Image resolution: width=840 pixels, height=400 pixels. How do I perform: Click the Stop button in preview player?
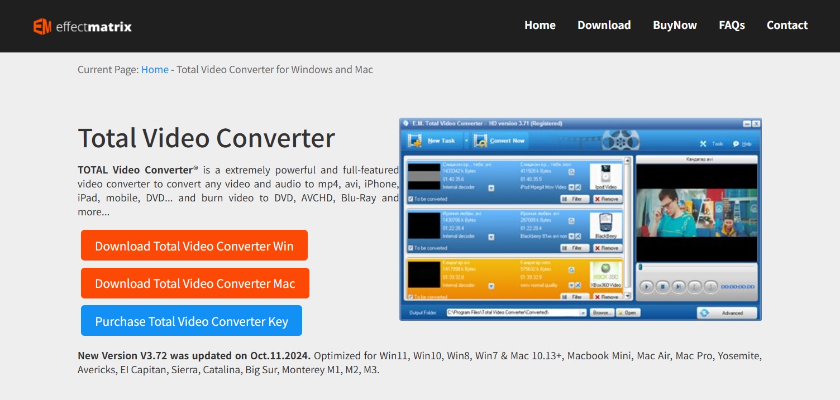point(662,287)
